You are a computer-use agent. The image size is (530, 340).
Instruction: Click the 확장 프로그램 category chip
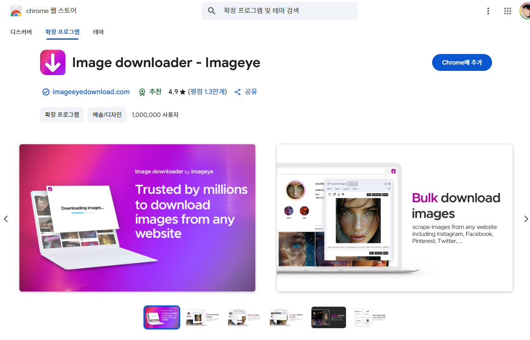(62, 115)
